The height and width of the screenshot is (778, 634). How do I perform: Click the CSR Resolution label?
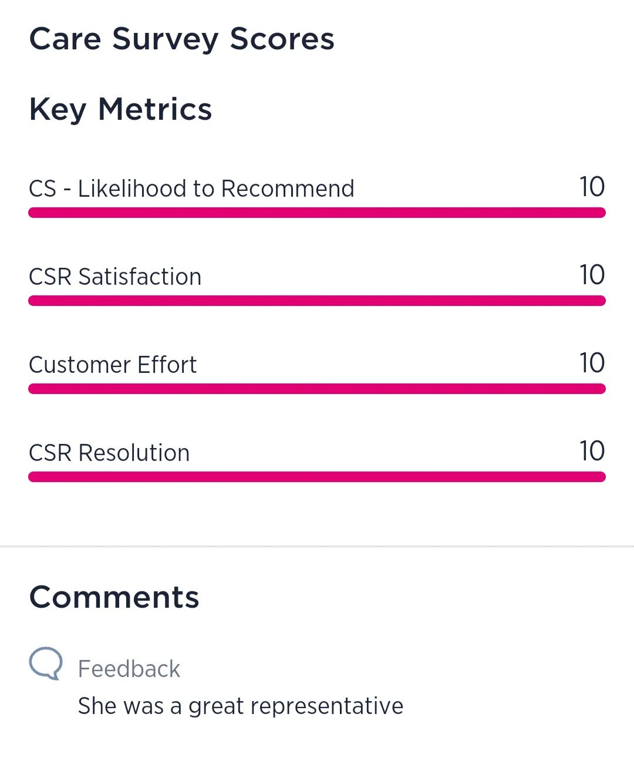coord(109,453)
